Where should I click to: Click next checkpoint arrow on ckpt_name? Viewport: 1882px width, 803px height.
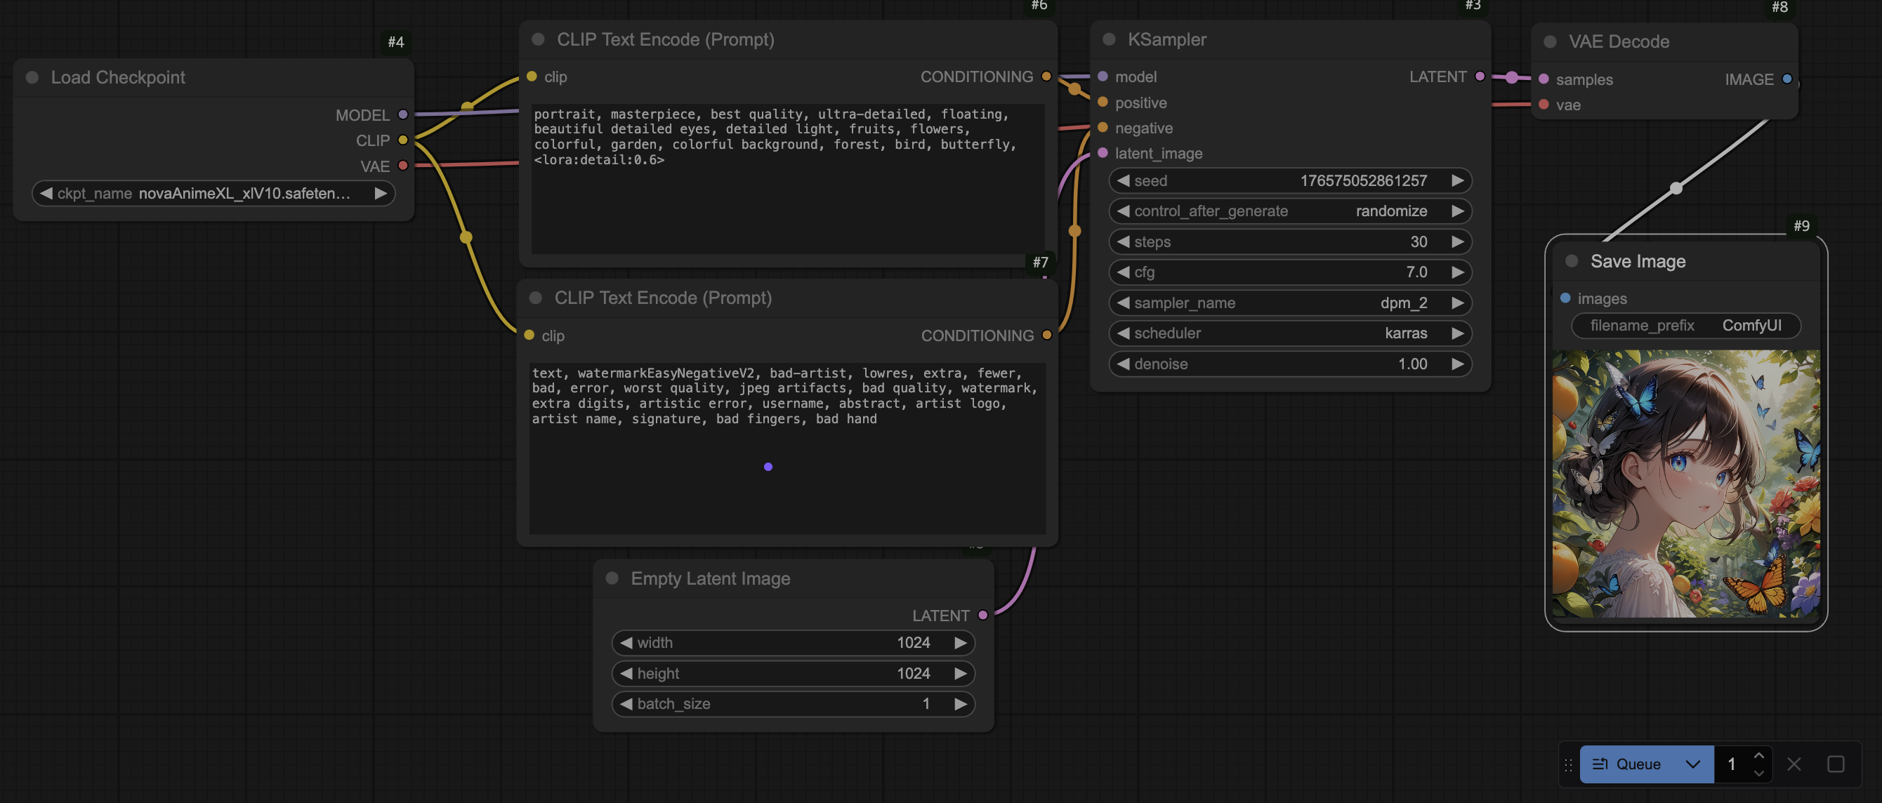pyautogui.click(x=380, y=194)
